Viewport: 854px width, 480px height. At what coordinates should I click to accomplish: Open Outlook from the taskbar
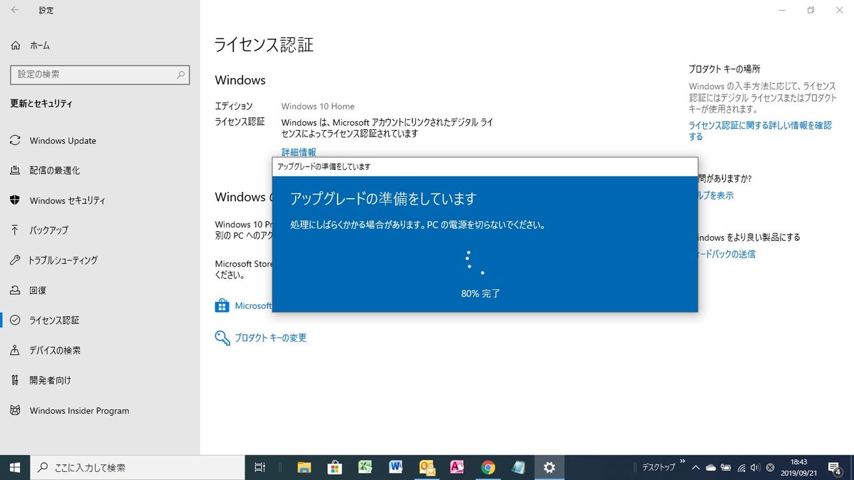[x=426, y=467]
